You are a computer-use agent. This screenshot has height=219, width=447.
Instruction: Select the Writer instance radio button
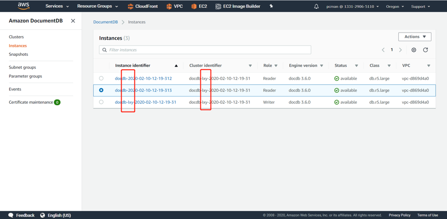101,102
